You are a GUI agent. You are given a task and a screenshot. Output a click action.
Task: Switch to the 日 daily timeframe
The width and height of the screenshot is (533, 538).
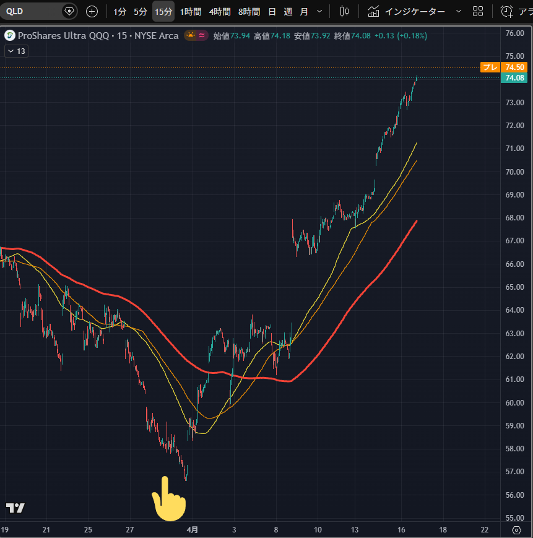point(272,12)
